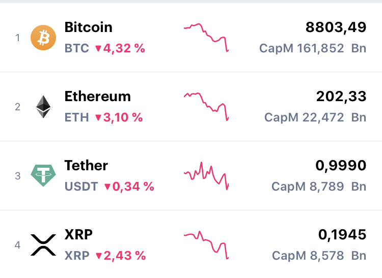
Task: Open the Bitcoin coin name link
Action: (x=88, y=27)
